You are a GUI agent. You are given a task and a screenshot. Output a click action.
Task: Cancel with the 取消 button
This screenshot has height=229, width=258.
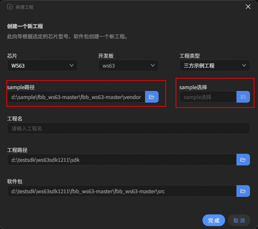pyautogui.click(x=239, y=220)
